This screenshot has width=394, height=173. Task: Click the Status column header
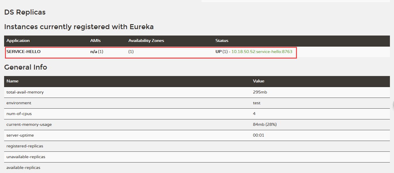(x=222, y=40)
